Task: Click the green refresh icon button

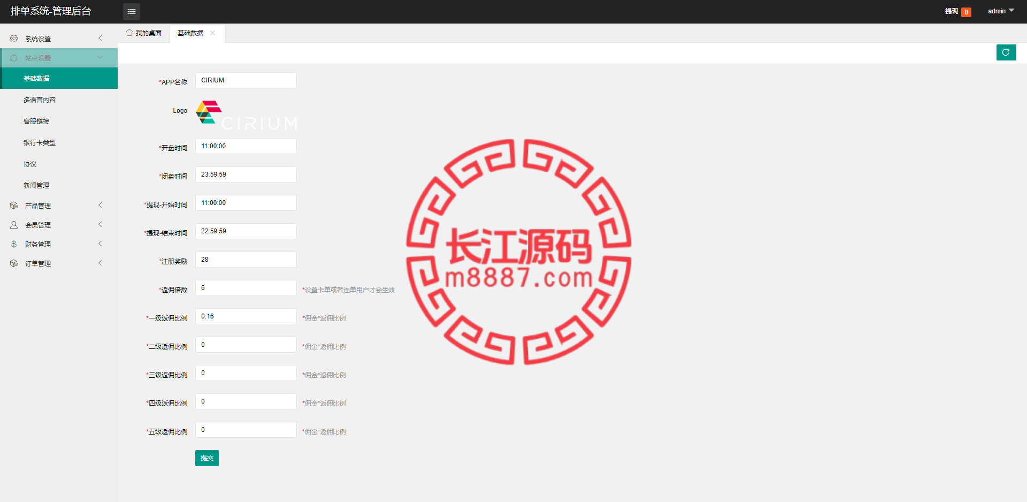Action: (x=1006, y=52)
